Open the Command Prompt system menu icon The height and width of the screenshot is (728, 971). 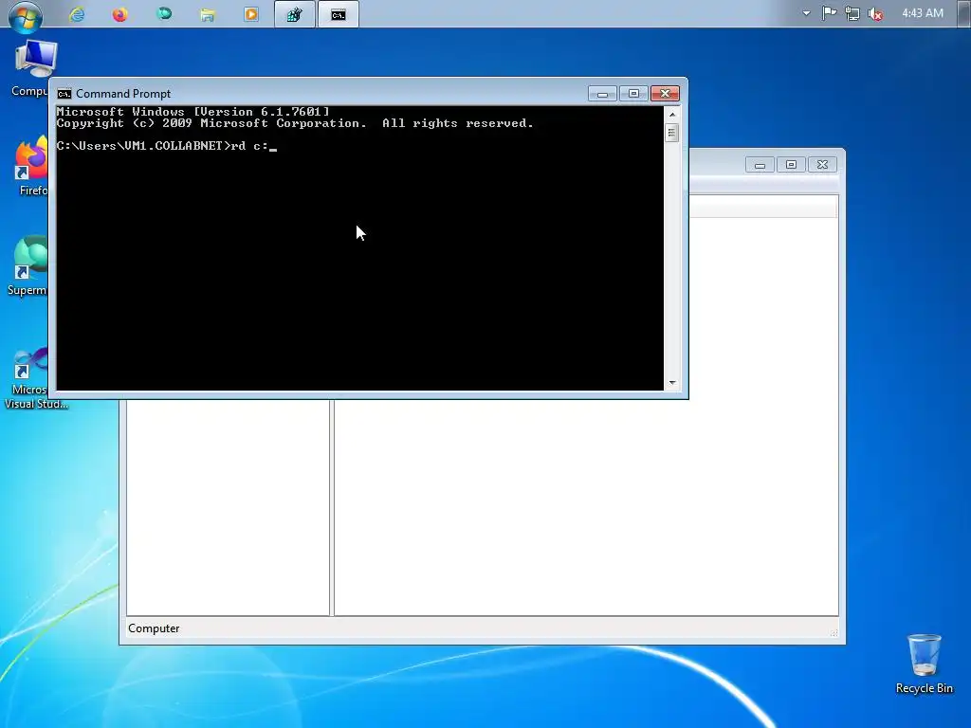64,94
